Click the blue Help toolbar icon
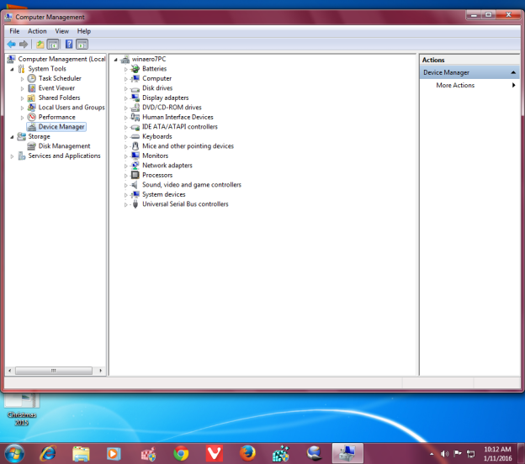Screen dimensions: 525x464 69,45
